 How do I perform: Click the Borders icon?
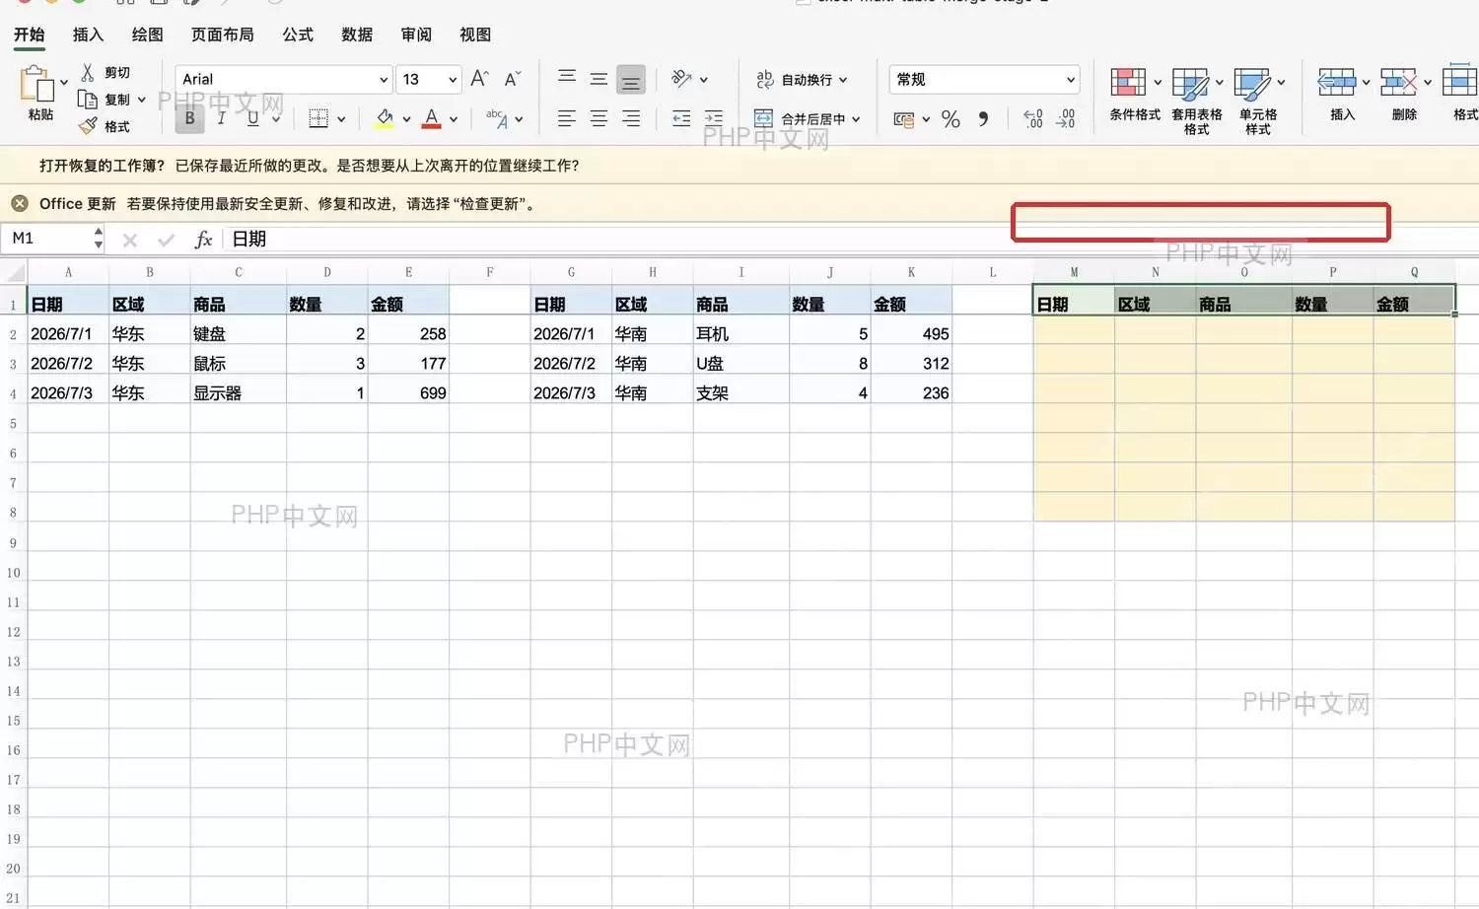pos(318,118)
